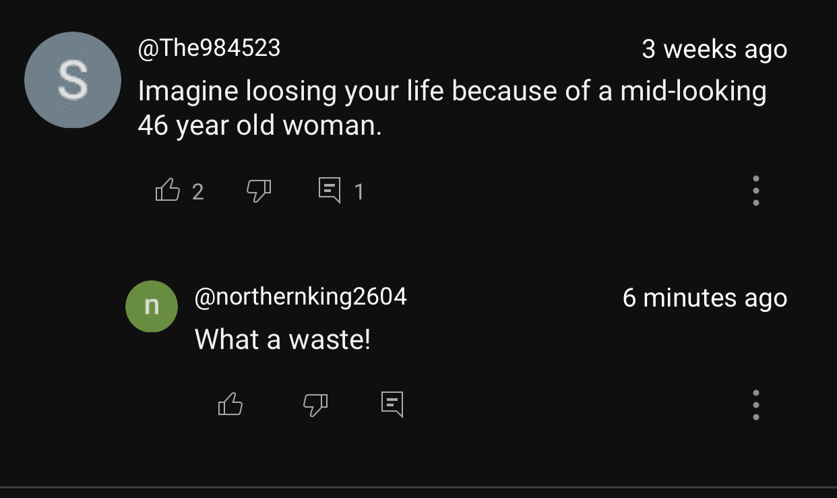Screen dimensions: 837x498
Task: Tap the like count '2'
Action: [197, 192]
